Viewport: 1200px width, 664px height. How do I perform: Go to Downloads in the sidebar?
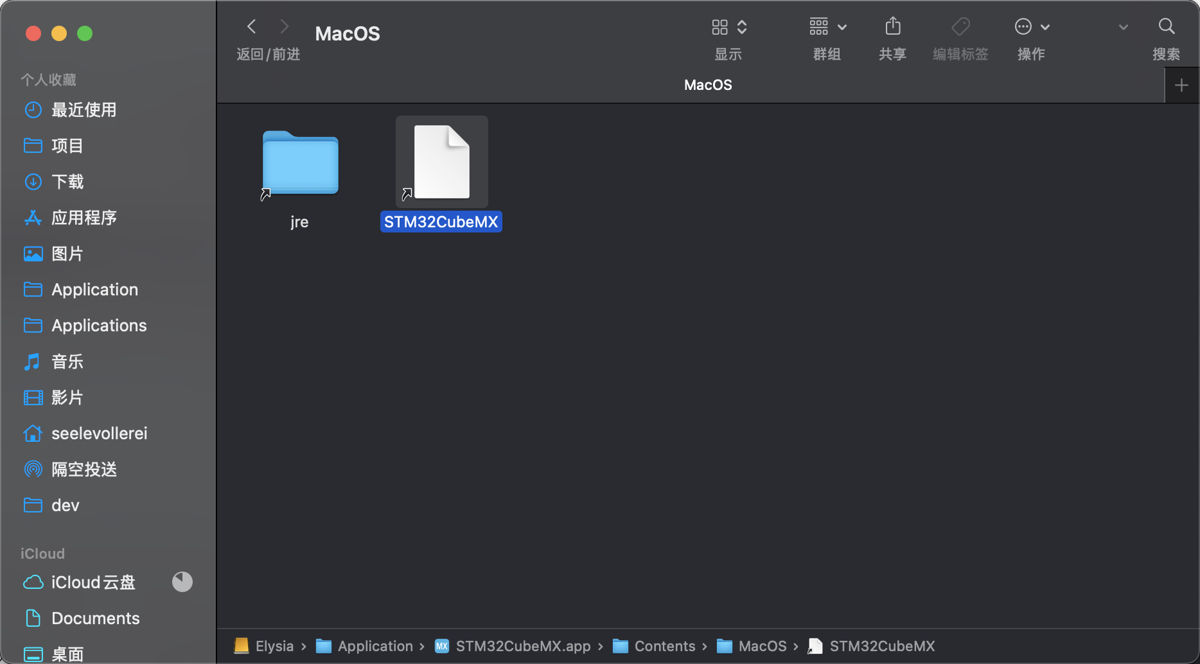67,182
